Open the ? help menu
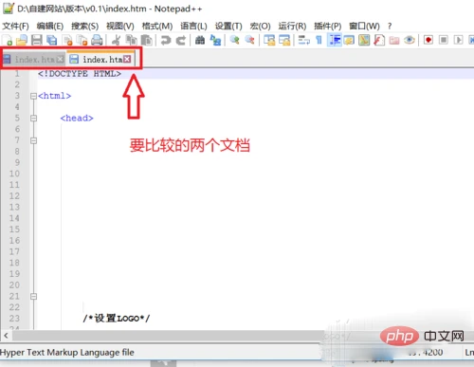 pyautogui.click(x=390, y=26)
